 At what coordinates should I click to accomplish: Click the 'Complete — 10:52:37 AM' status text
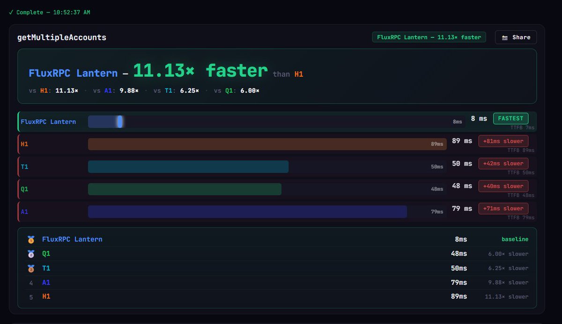pos(53,12)
